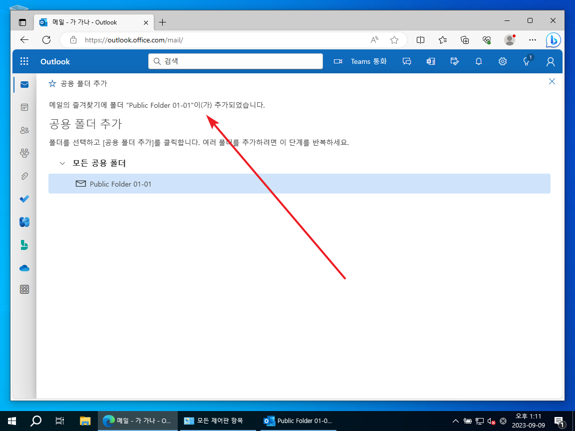
Task: Open the Windows notification center
Action: pyautogui.click(x=559, y=421)
